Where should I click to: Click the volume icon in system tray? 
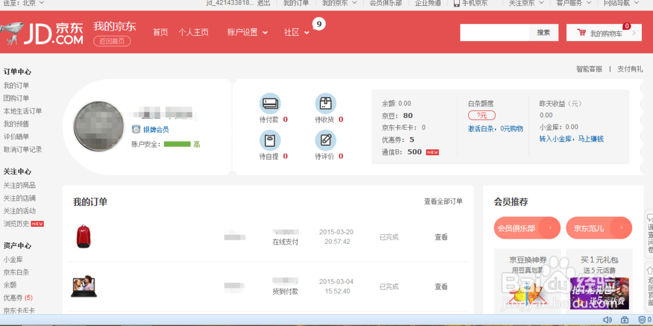607,319
